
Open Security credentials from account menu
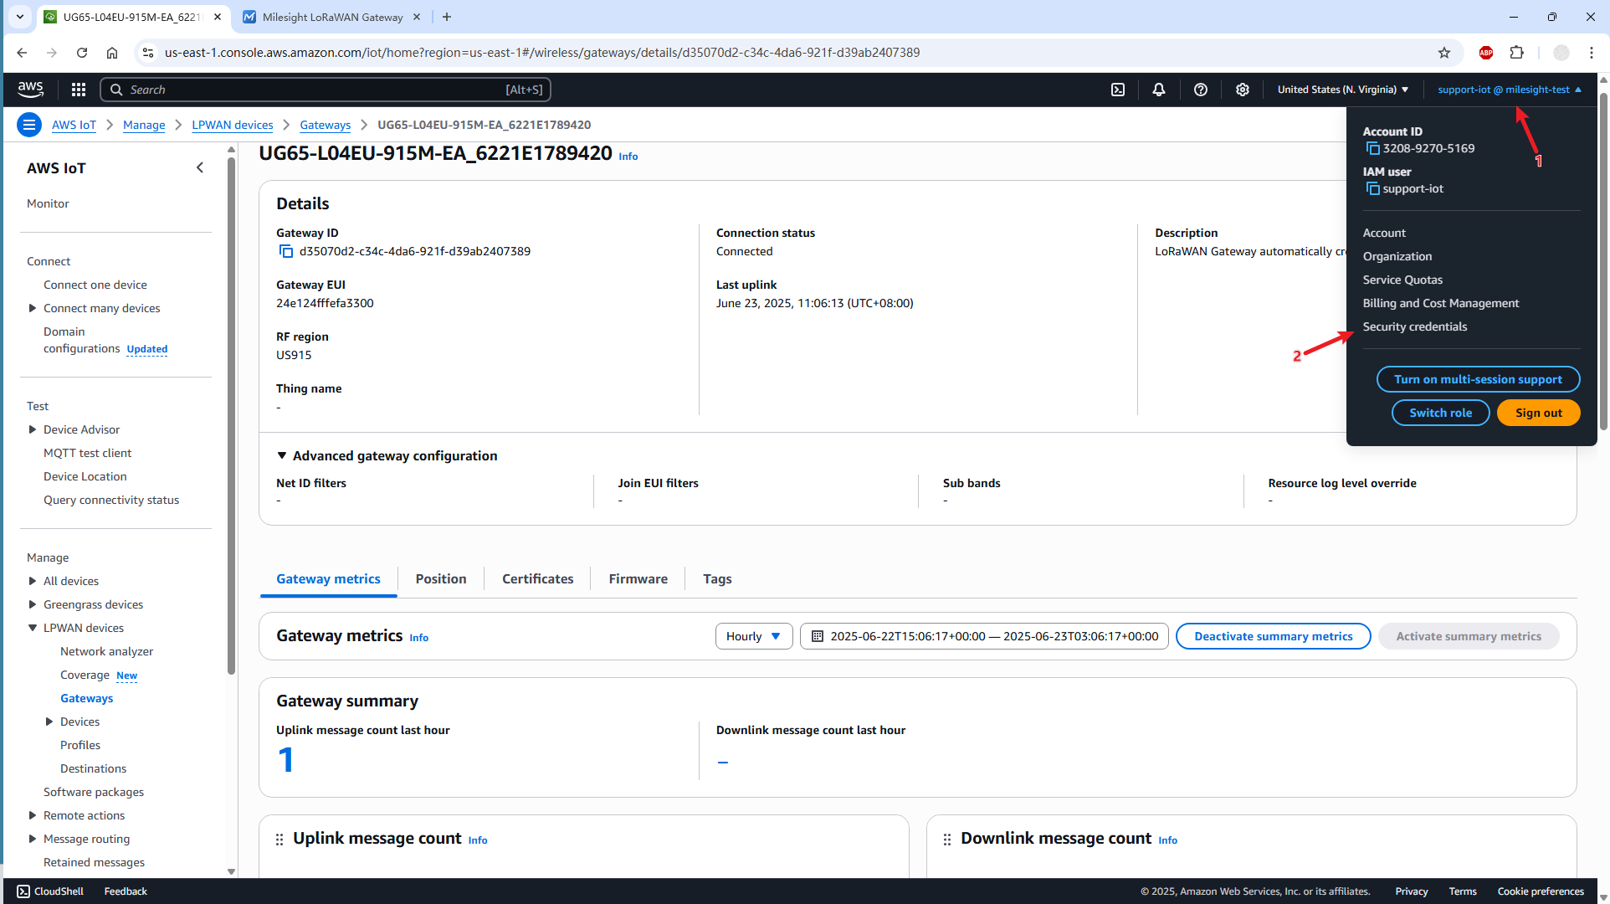(x=1414, y=326)
